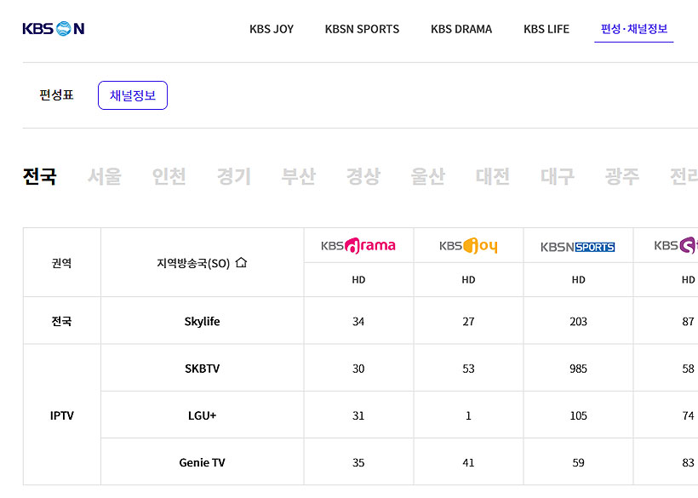This screenshot has width=698, height=498.
Task: Click SKBTV KBS Drama channel 30
Action: tap(358, 369)
